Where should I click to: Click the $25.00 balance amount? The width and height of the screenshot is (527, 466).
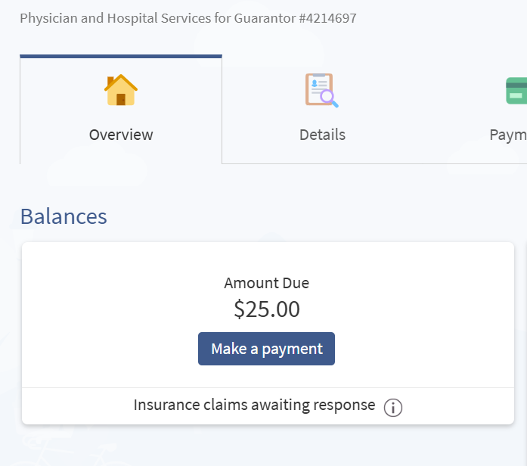click(x=267, y=309)
